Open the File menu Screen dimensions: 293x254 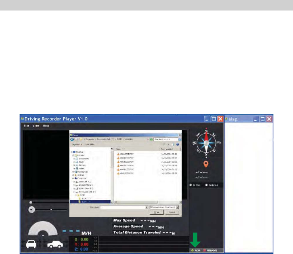[x=26, y=126]
